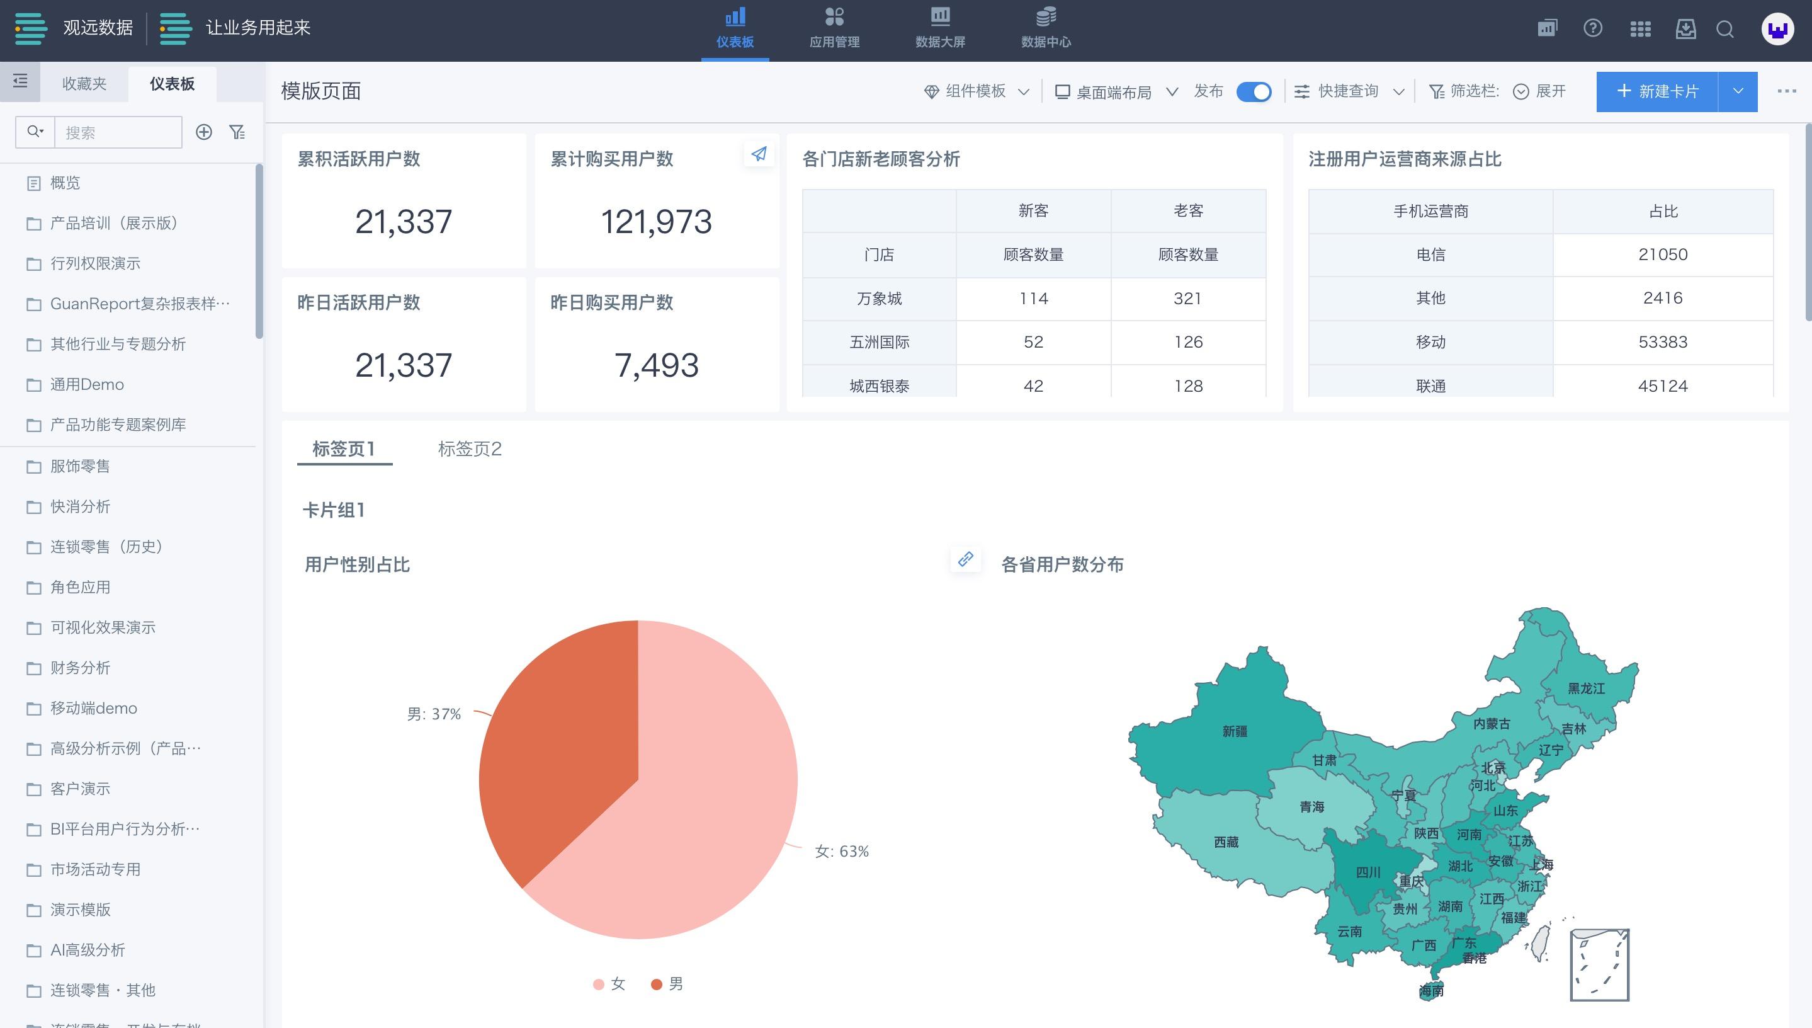Screen dimensions: 1812x1028
Task: Collapse the left sidebar panel icon
Action: coord(20,81)
